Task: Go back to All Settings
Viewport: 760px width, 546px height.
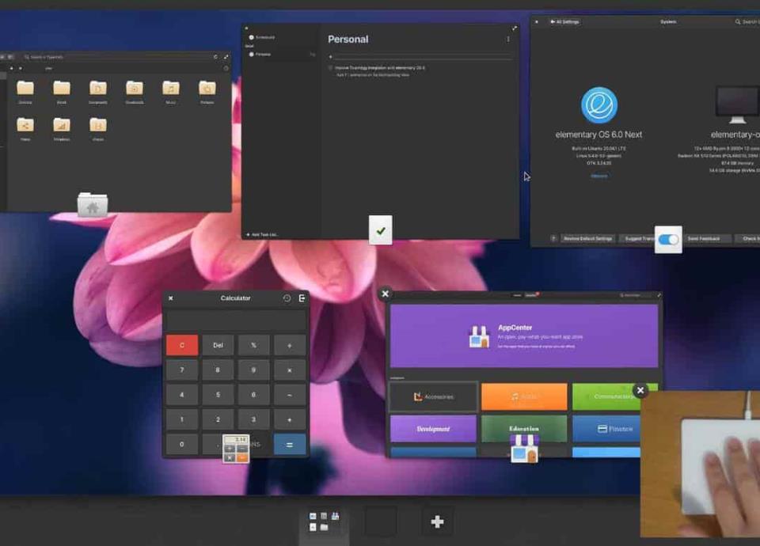Action: (x=564, y=21)
